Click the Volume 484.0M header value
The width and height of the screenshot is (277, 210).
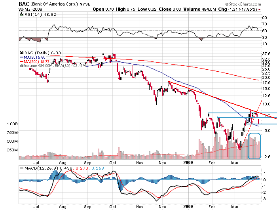199,10
